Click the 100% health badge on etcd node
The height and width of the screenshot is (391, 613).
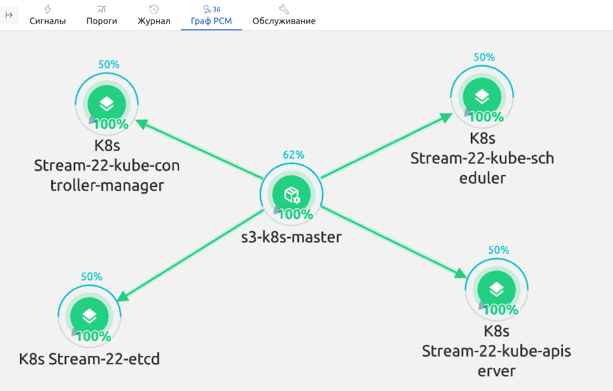tap(94, 336)
